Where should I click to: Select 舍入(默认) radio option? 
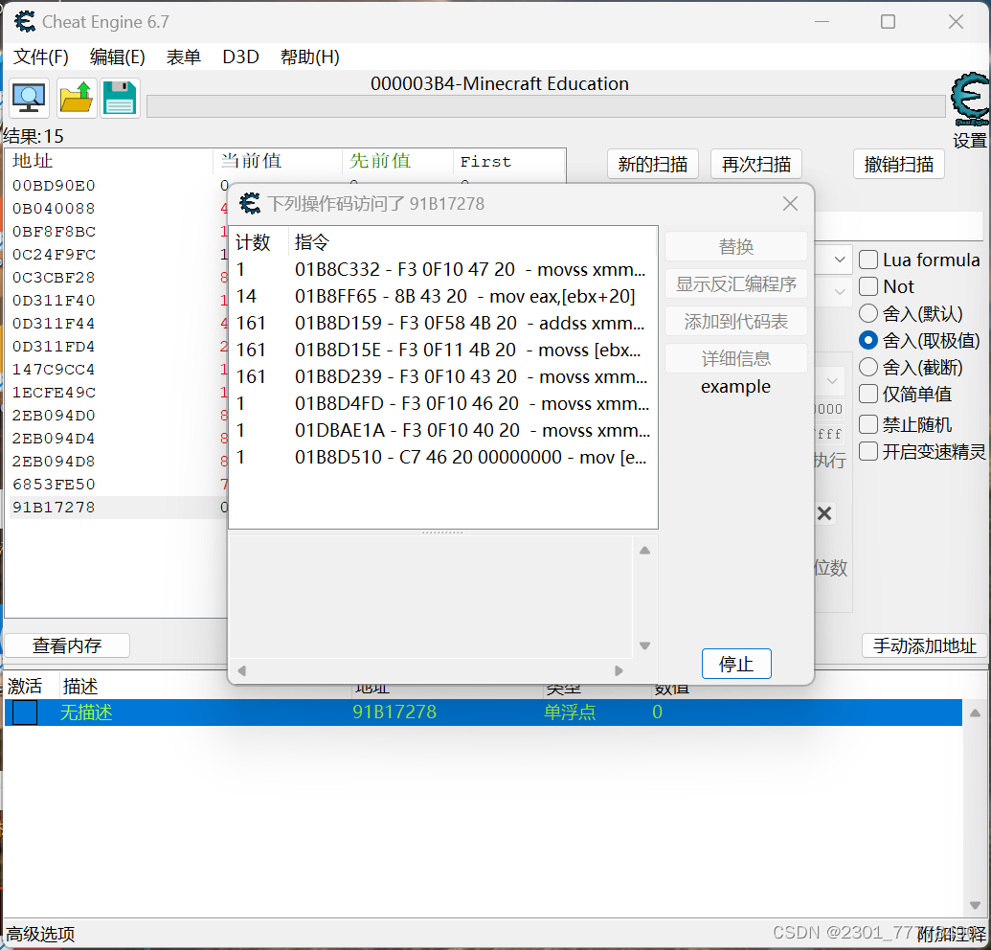point(868,313)
